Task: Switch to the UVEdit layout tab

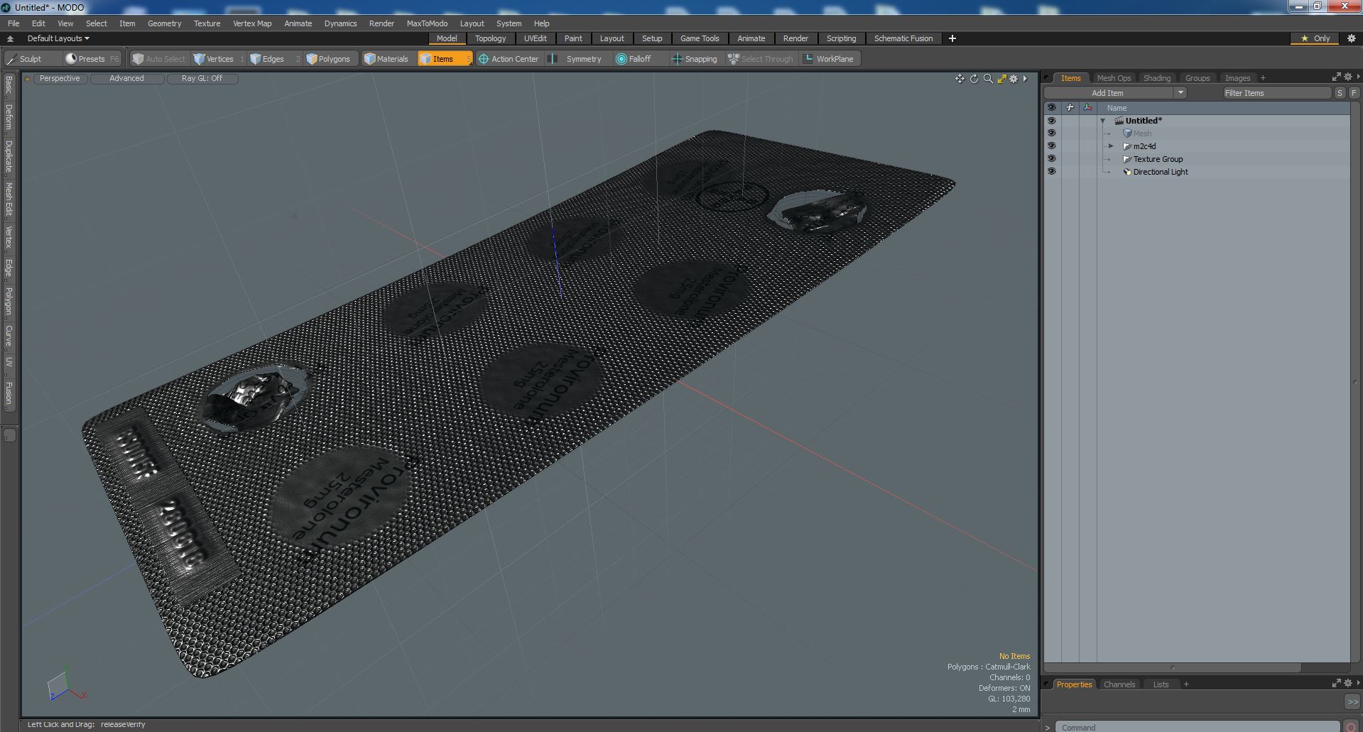Action: click(535, 38)
